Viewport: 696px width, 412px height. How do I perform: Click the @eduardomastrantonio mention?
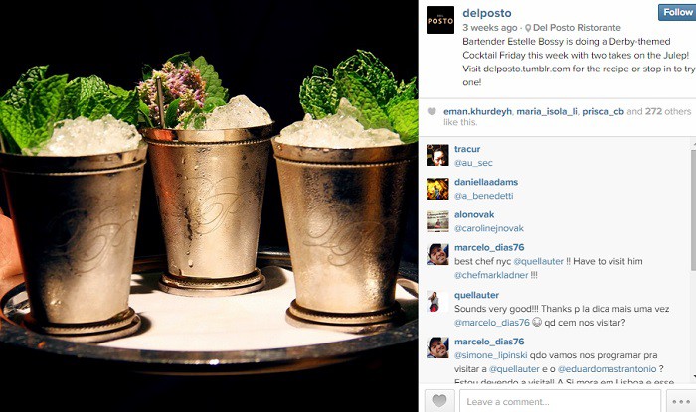[x=607, y=369]
